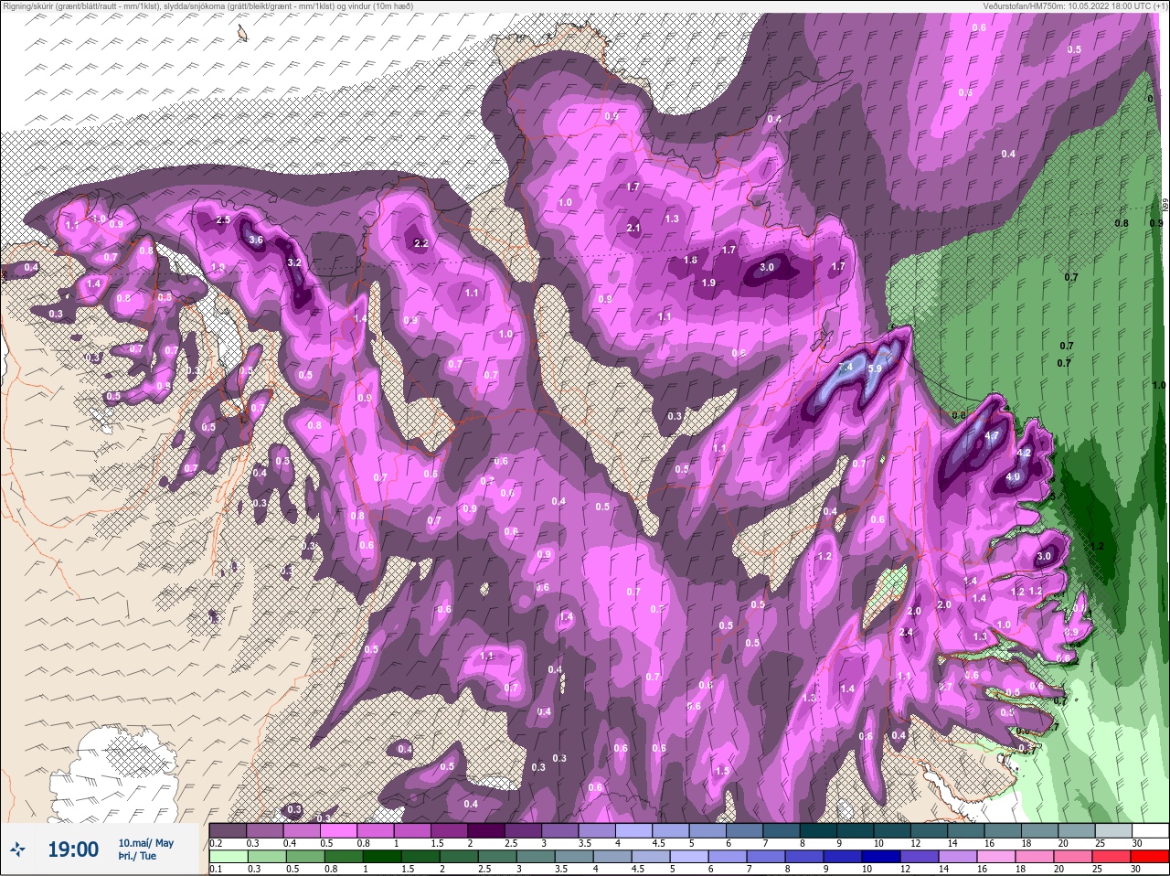The image size is (1170, 876).
Task: Click the 2.1 precipitation value in the north
Action: 633,228
